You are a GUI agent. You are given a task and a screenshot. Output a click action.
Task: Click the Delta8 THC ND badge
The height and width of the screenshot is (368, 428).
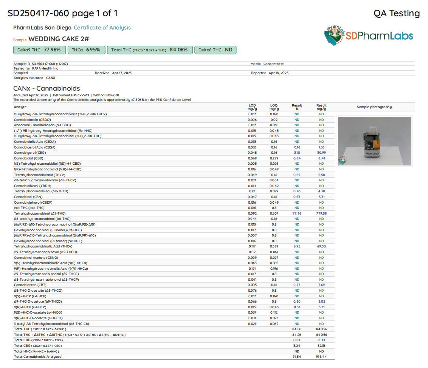(215, 50)
